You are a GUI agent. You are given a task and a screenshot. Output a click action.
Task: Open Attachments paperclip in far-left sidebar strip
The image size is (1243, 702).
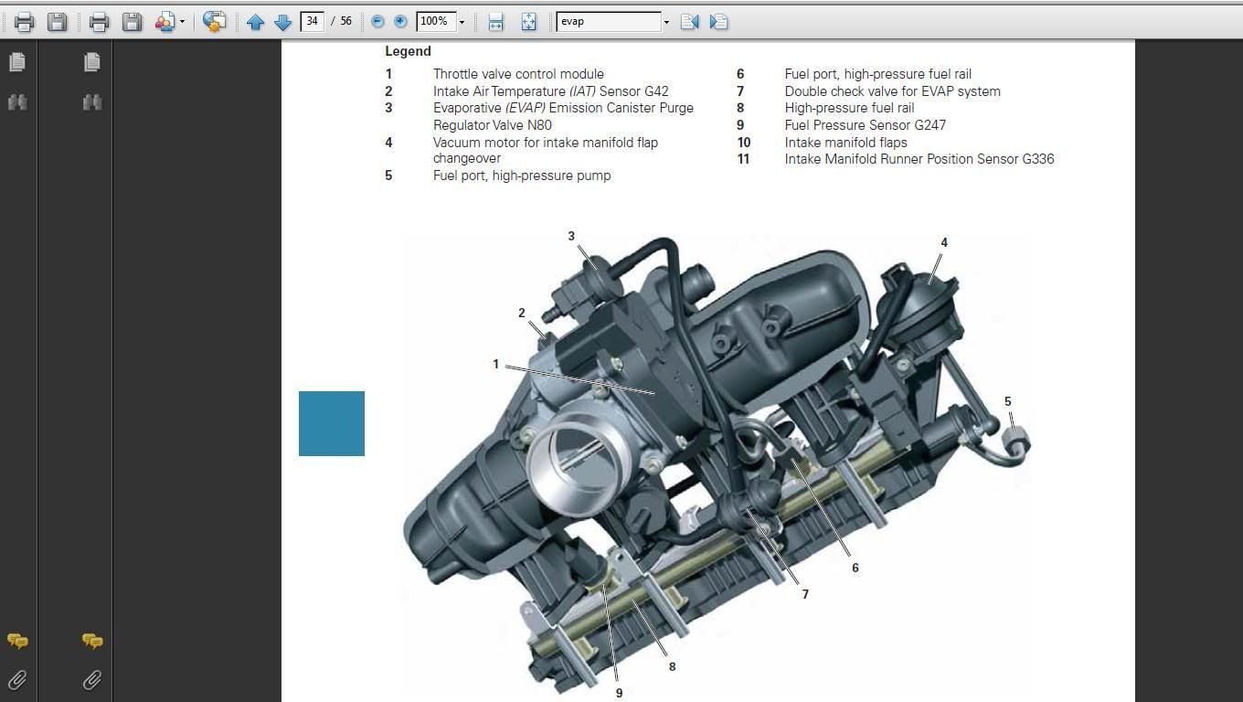tap(17, 680)
